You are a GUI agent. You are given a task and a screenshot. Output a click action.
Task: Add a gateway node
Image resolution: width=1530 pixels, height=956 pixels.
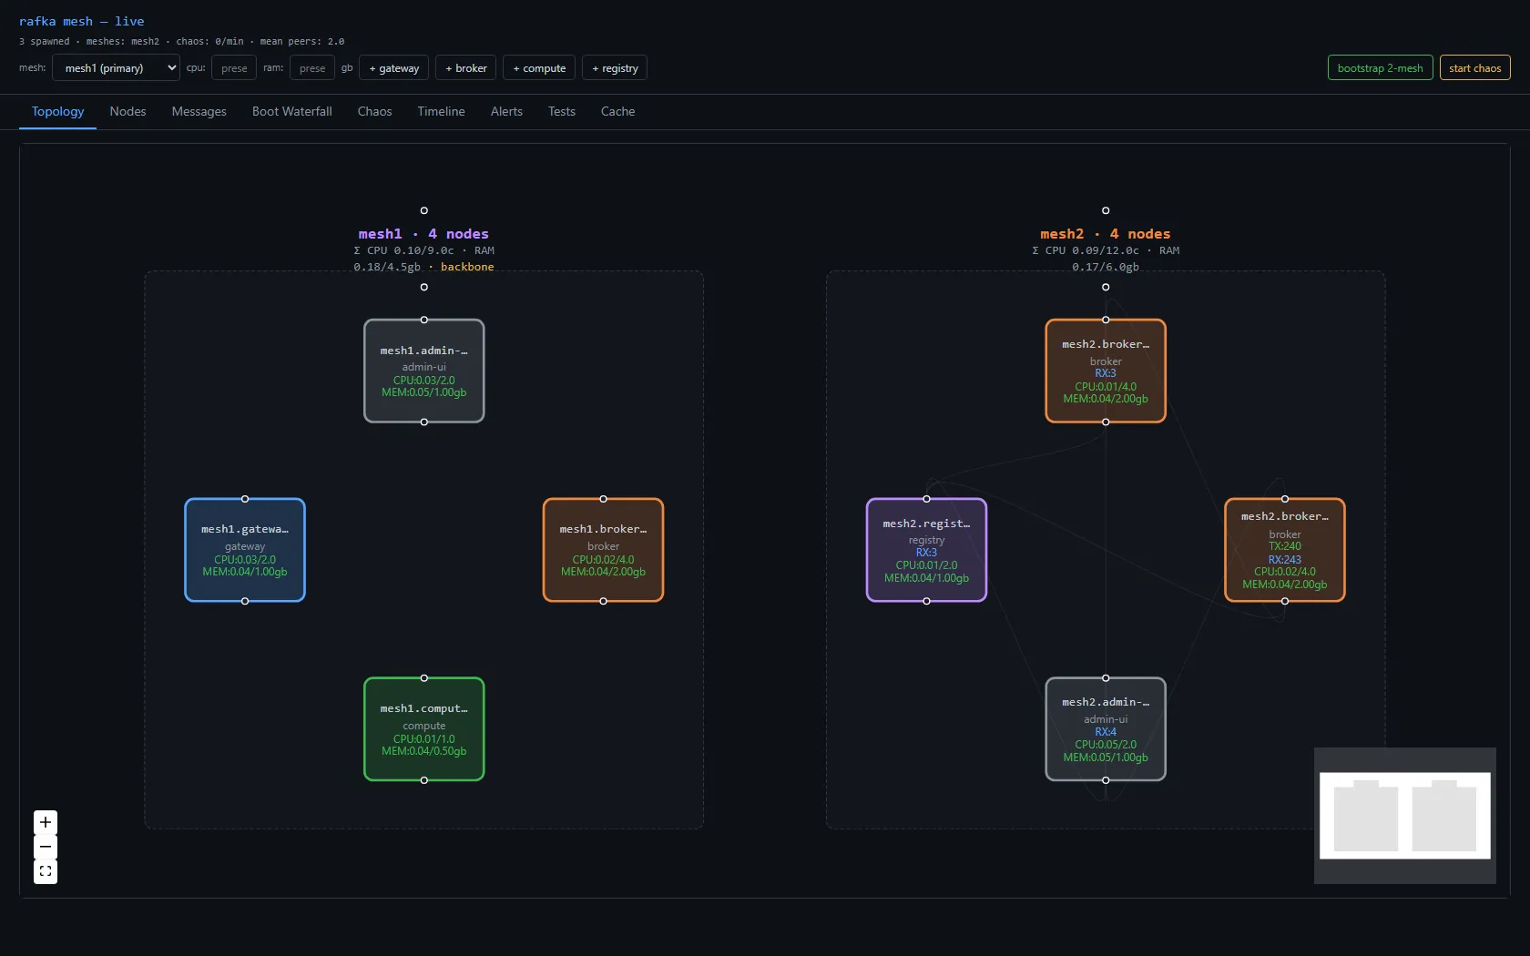tap(394, 67)
